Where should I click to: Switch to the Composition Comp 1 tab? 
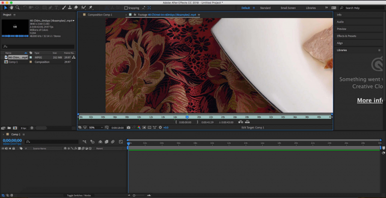click(100, 15)
